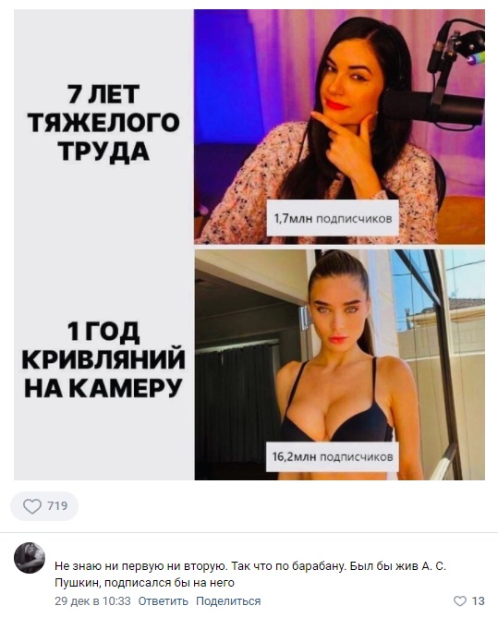Open the commenter's round avatar
Viewport: 498px width, 618px height.
pyautogui.click(x=30, y=558)
